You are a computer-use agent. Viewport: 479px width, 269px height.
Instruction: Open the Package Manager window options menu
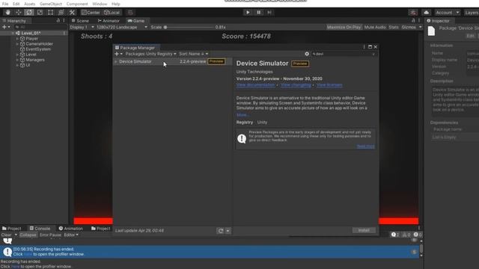[364, 47]
